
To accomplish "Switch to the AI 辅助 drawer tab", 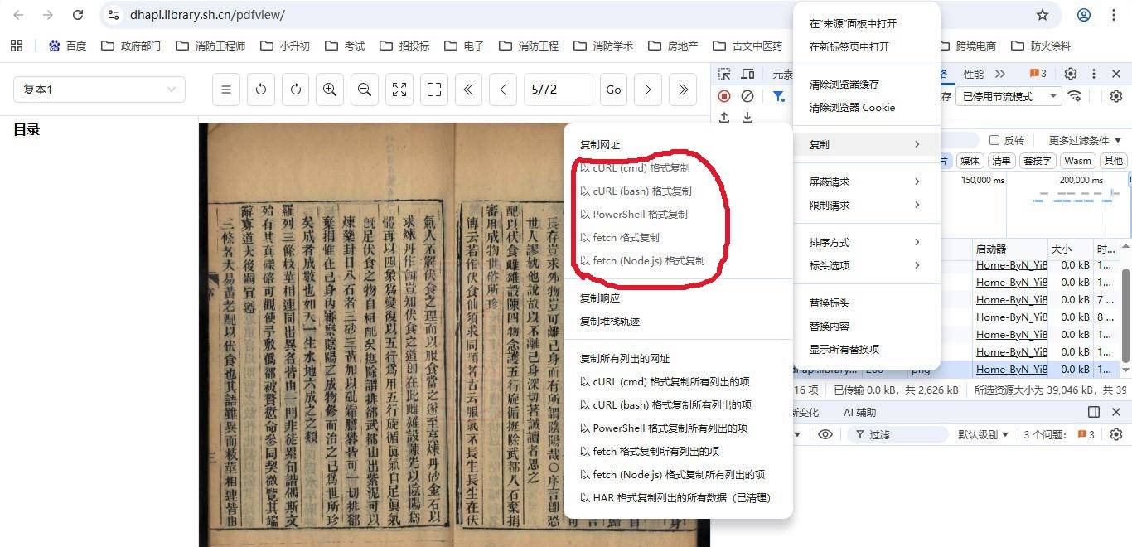I will (x=859, y=412).
